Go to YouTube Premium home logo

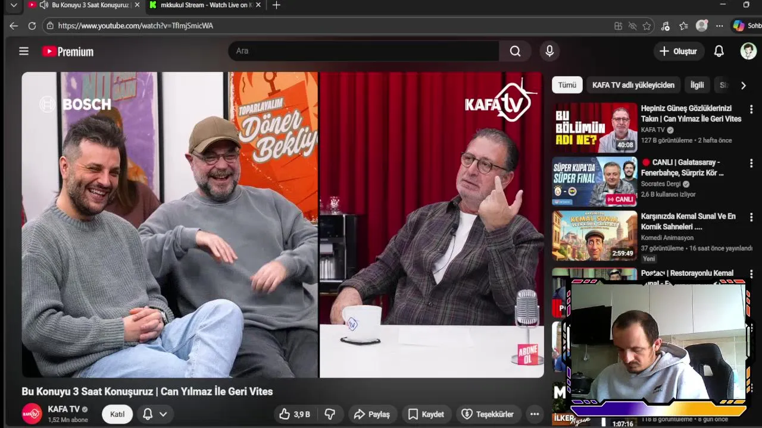click(x=68, y=52)
